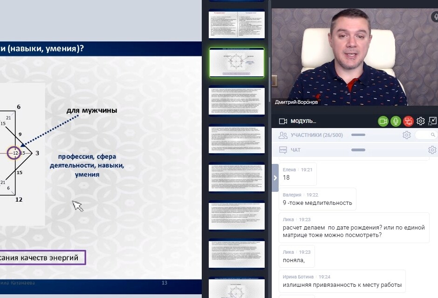Click the participants people icon

pos(283,135)
